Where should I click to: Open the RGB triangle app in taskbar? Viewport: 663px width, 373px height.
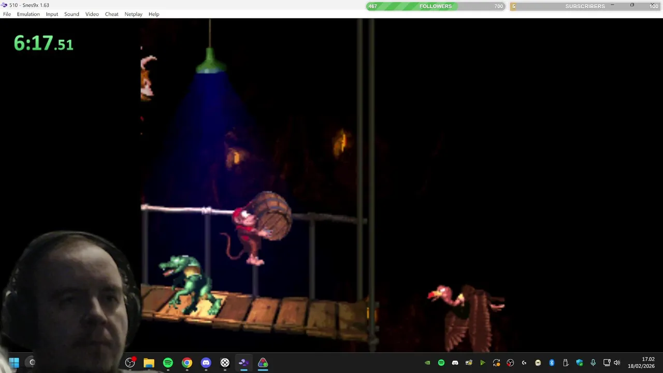(263, 363)
